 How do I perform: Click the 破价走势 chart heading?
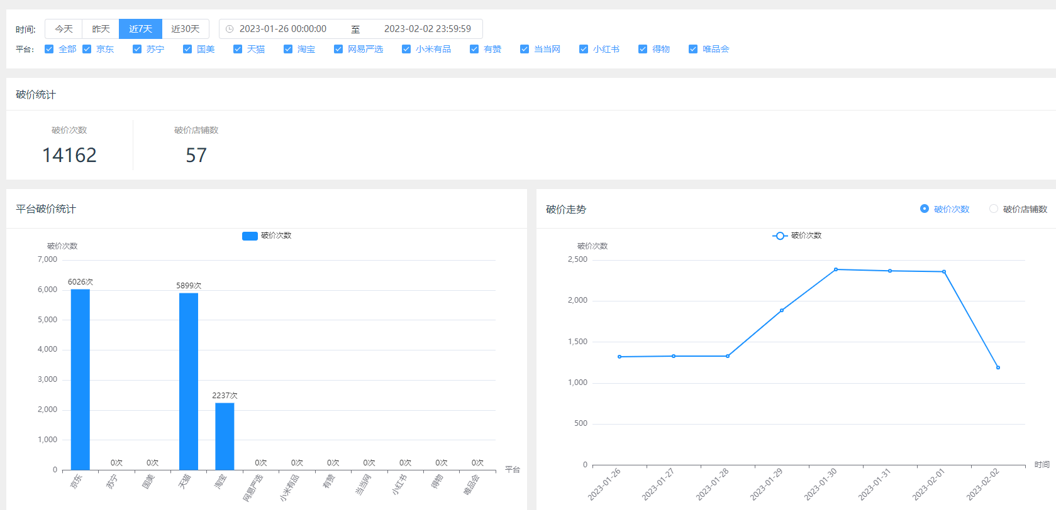pos(566,209)
